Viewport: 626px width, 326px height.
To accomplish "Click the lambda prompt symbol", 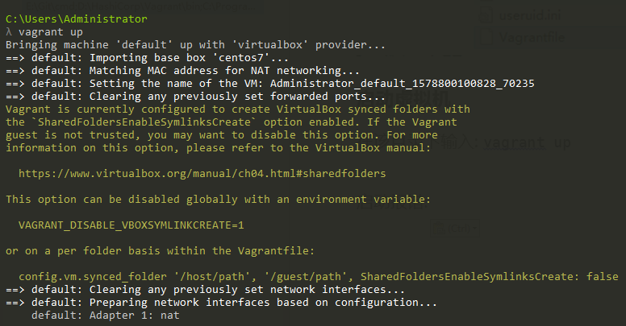I will (x=9, y=31).
